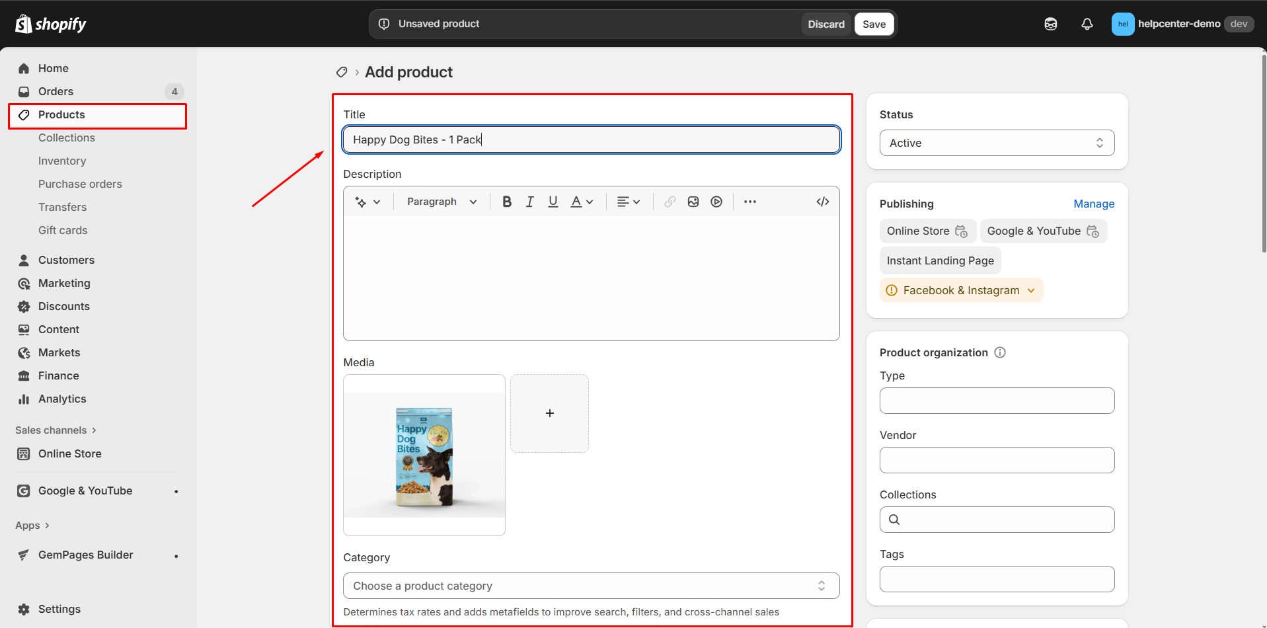Expand the Paragraph style dropdown
The image size is (1267, 628).
pos(442,202)
